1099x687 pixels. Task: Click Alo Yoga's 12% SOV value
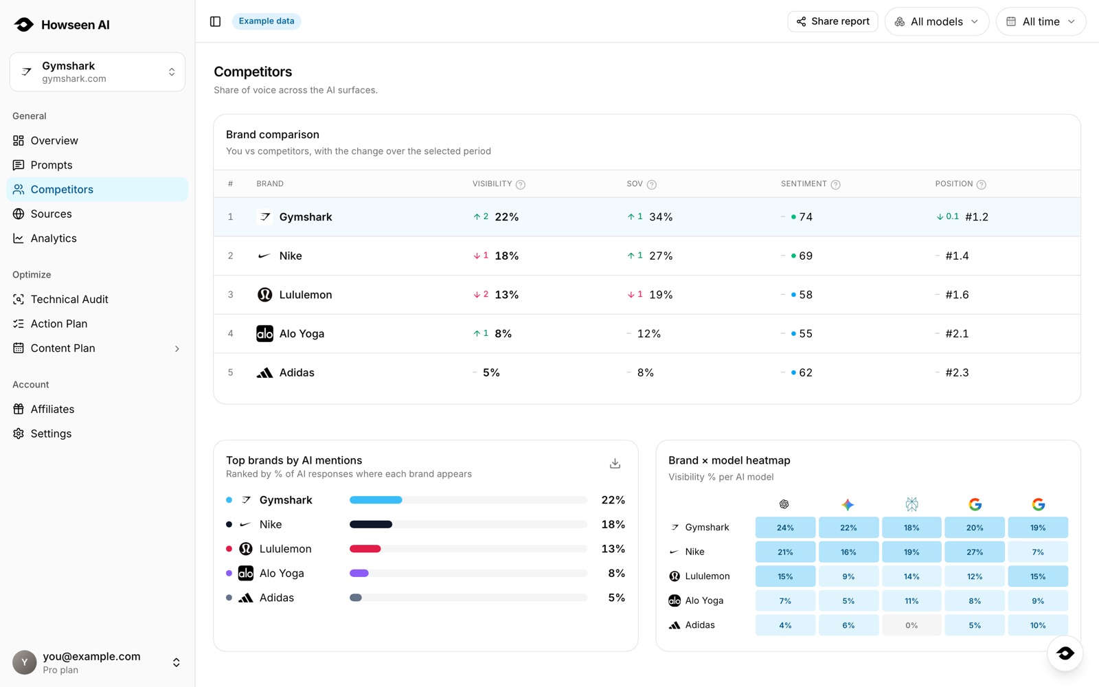coord(648,334)
